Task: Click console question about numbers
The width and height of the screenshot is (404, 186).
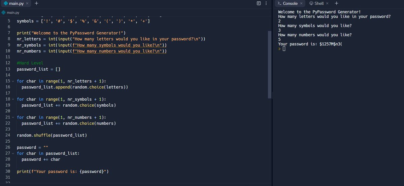Action: click(315, 35)
